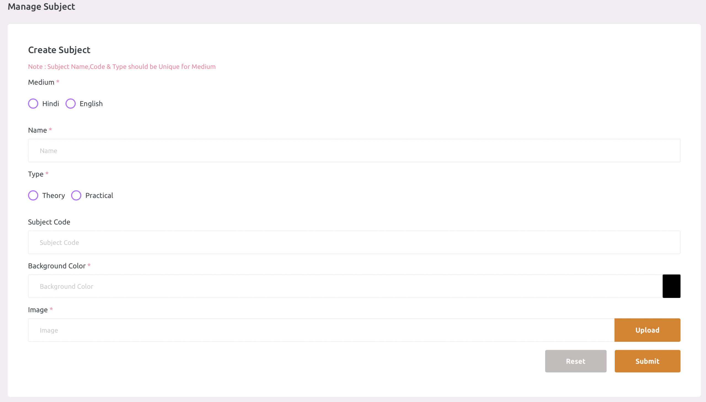Click the Background Color text field
706x402 pixels.
coord(345,286)
